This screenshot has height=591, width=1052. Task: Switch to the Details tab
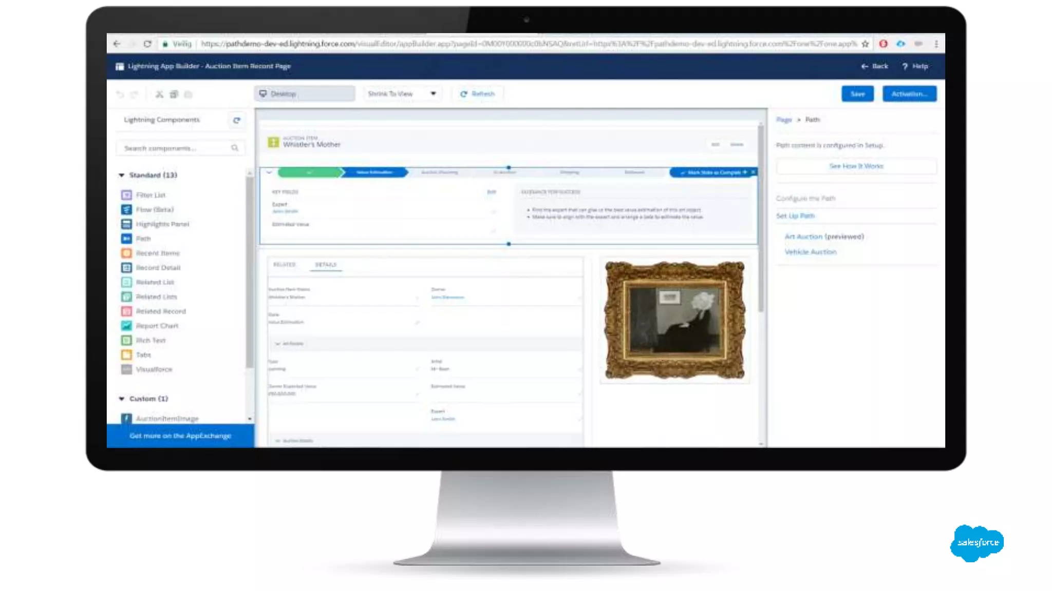click(326, 265)
